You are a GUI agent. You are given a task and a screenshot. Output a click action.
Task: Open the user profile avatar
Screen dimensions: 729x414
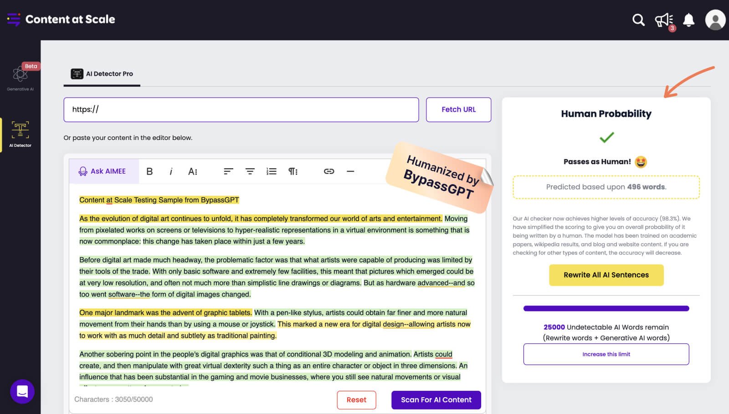tap(715, 20)
